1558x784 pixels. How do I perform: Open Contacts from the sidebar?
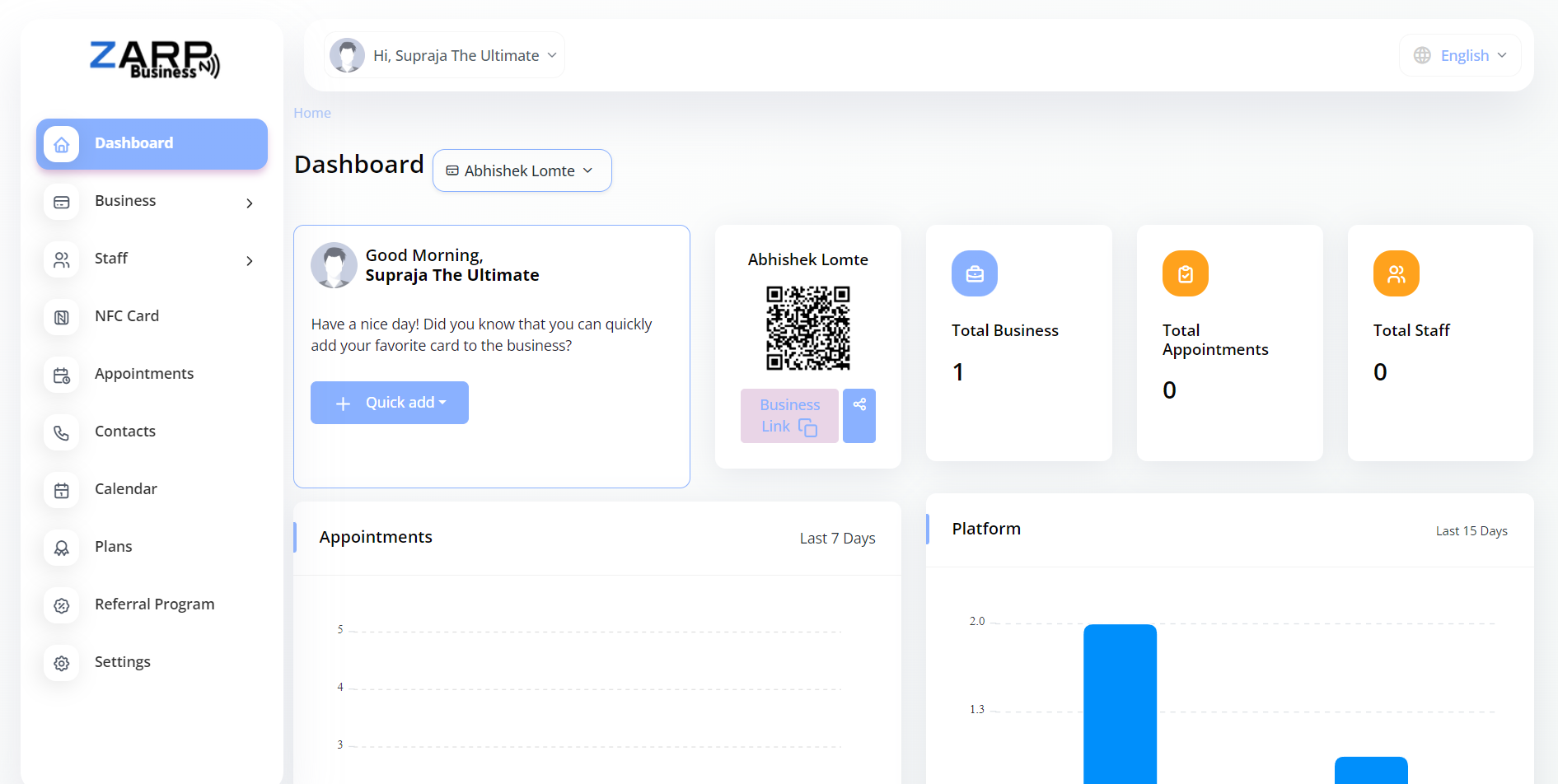(x=152, y=432)
